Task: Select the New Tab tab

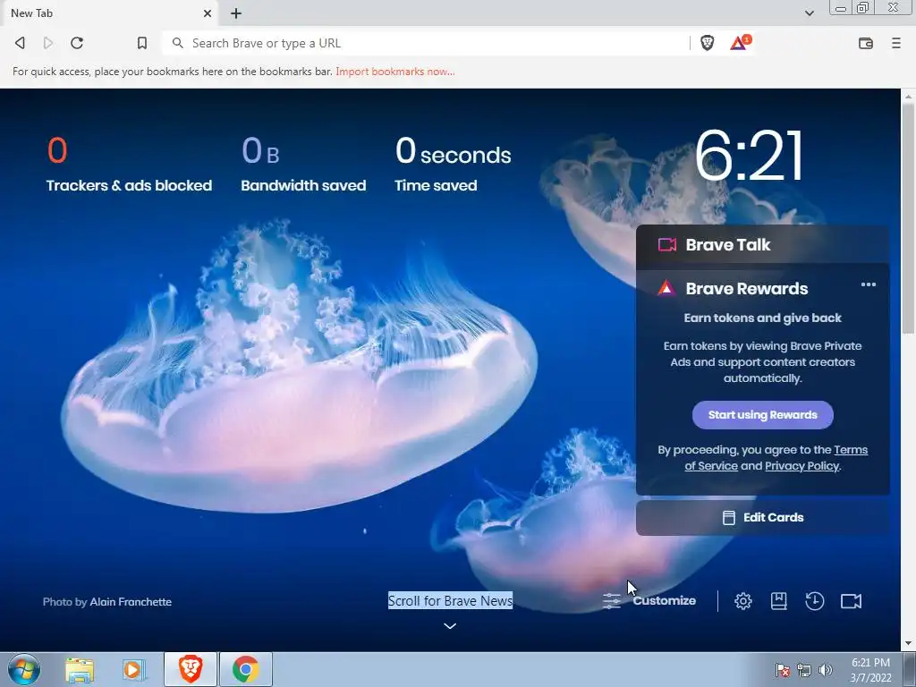Action: click(x=109, y=13)
